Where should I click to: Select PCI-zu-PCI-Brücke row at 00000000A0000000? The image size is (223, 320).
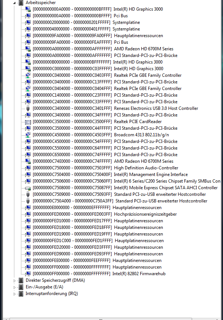coord(105,55)
